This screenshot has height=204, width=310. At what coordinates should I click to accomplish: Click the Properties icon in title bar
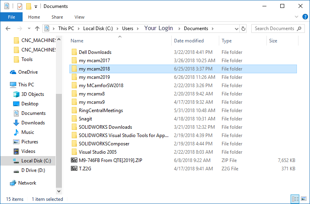tap(19, 6)
